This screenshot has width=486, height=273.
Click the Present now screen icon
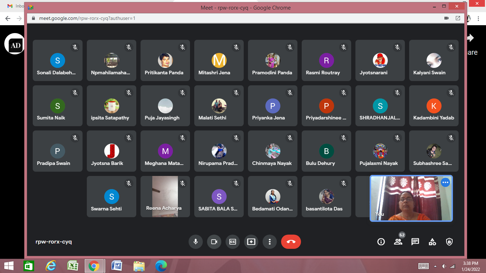pyautogui.click(x=251, y=242)
